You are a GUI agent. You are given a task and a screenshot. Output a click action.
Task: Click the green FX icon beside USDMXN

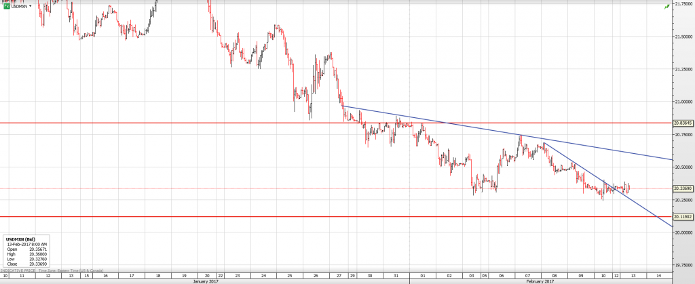(x=7, y=6)
